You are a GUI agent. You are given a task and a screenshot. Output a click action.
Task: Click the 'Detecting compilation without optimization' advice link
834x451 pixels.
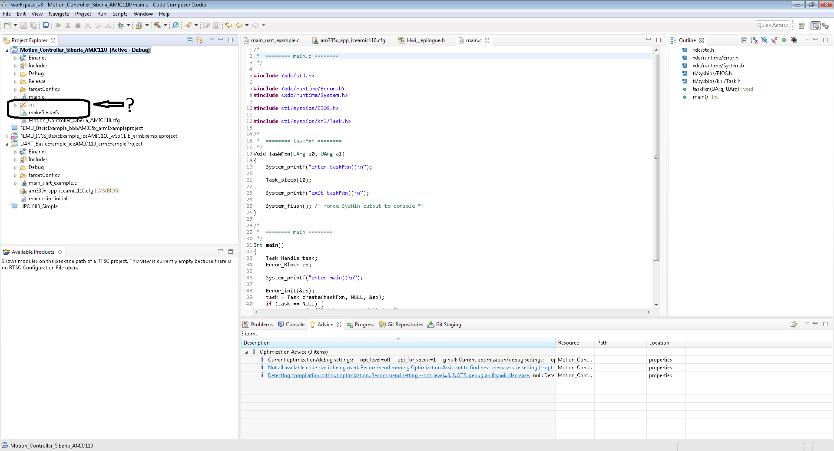(398, 375)
